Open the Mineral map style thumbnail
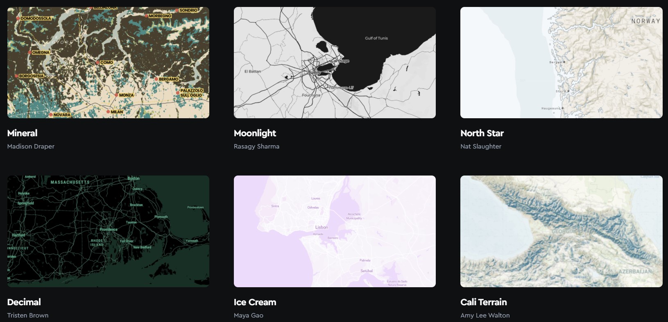Viewport: 668px width, 322px height. click(x=108, y=63)
